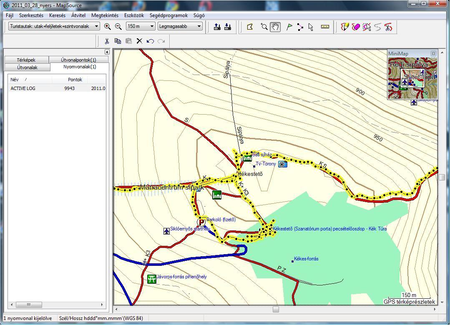Click the Paste icon
Screen dimensions: 450x325
128,41
